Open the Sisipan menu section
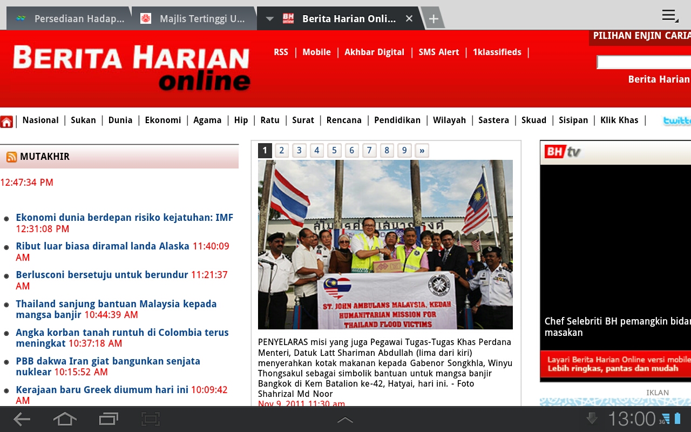Viewport: 691px width, 432px height. click(573, 120)
